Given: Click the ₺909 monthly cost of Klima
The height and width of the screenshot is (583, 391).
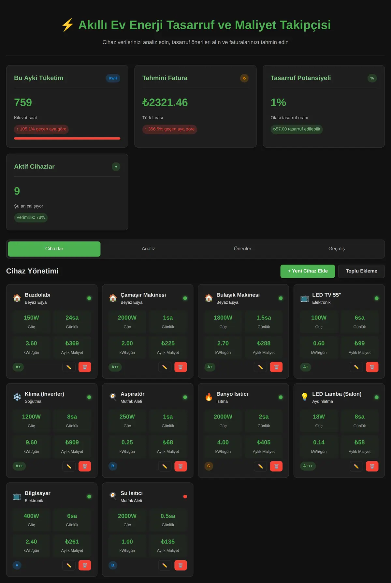Looking at the screenshot, I should pyautogui.click(x=72, y=442).
